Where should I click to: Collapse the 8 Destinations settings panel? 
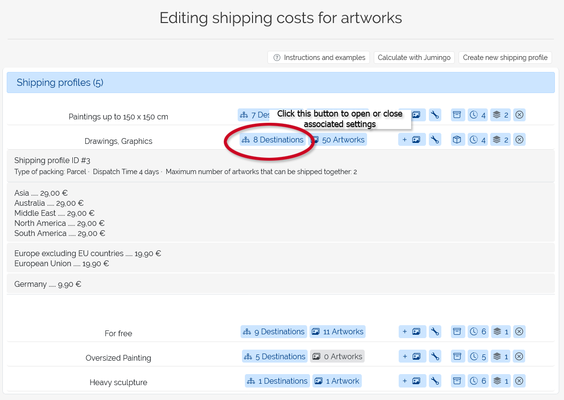point(273,140)
